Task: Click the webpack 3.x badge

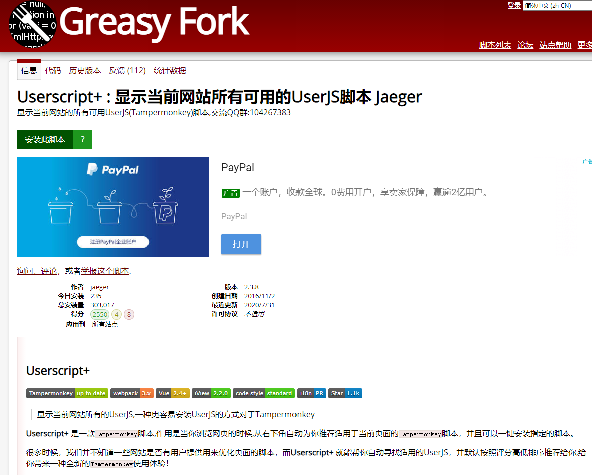Action: click(132, 393)
